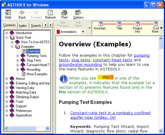
Task: Click the Slug Tests book icon
Action: [23, 60]
